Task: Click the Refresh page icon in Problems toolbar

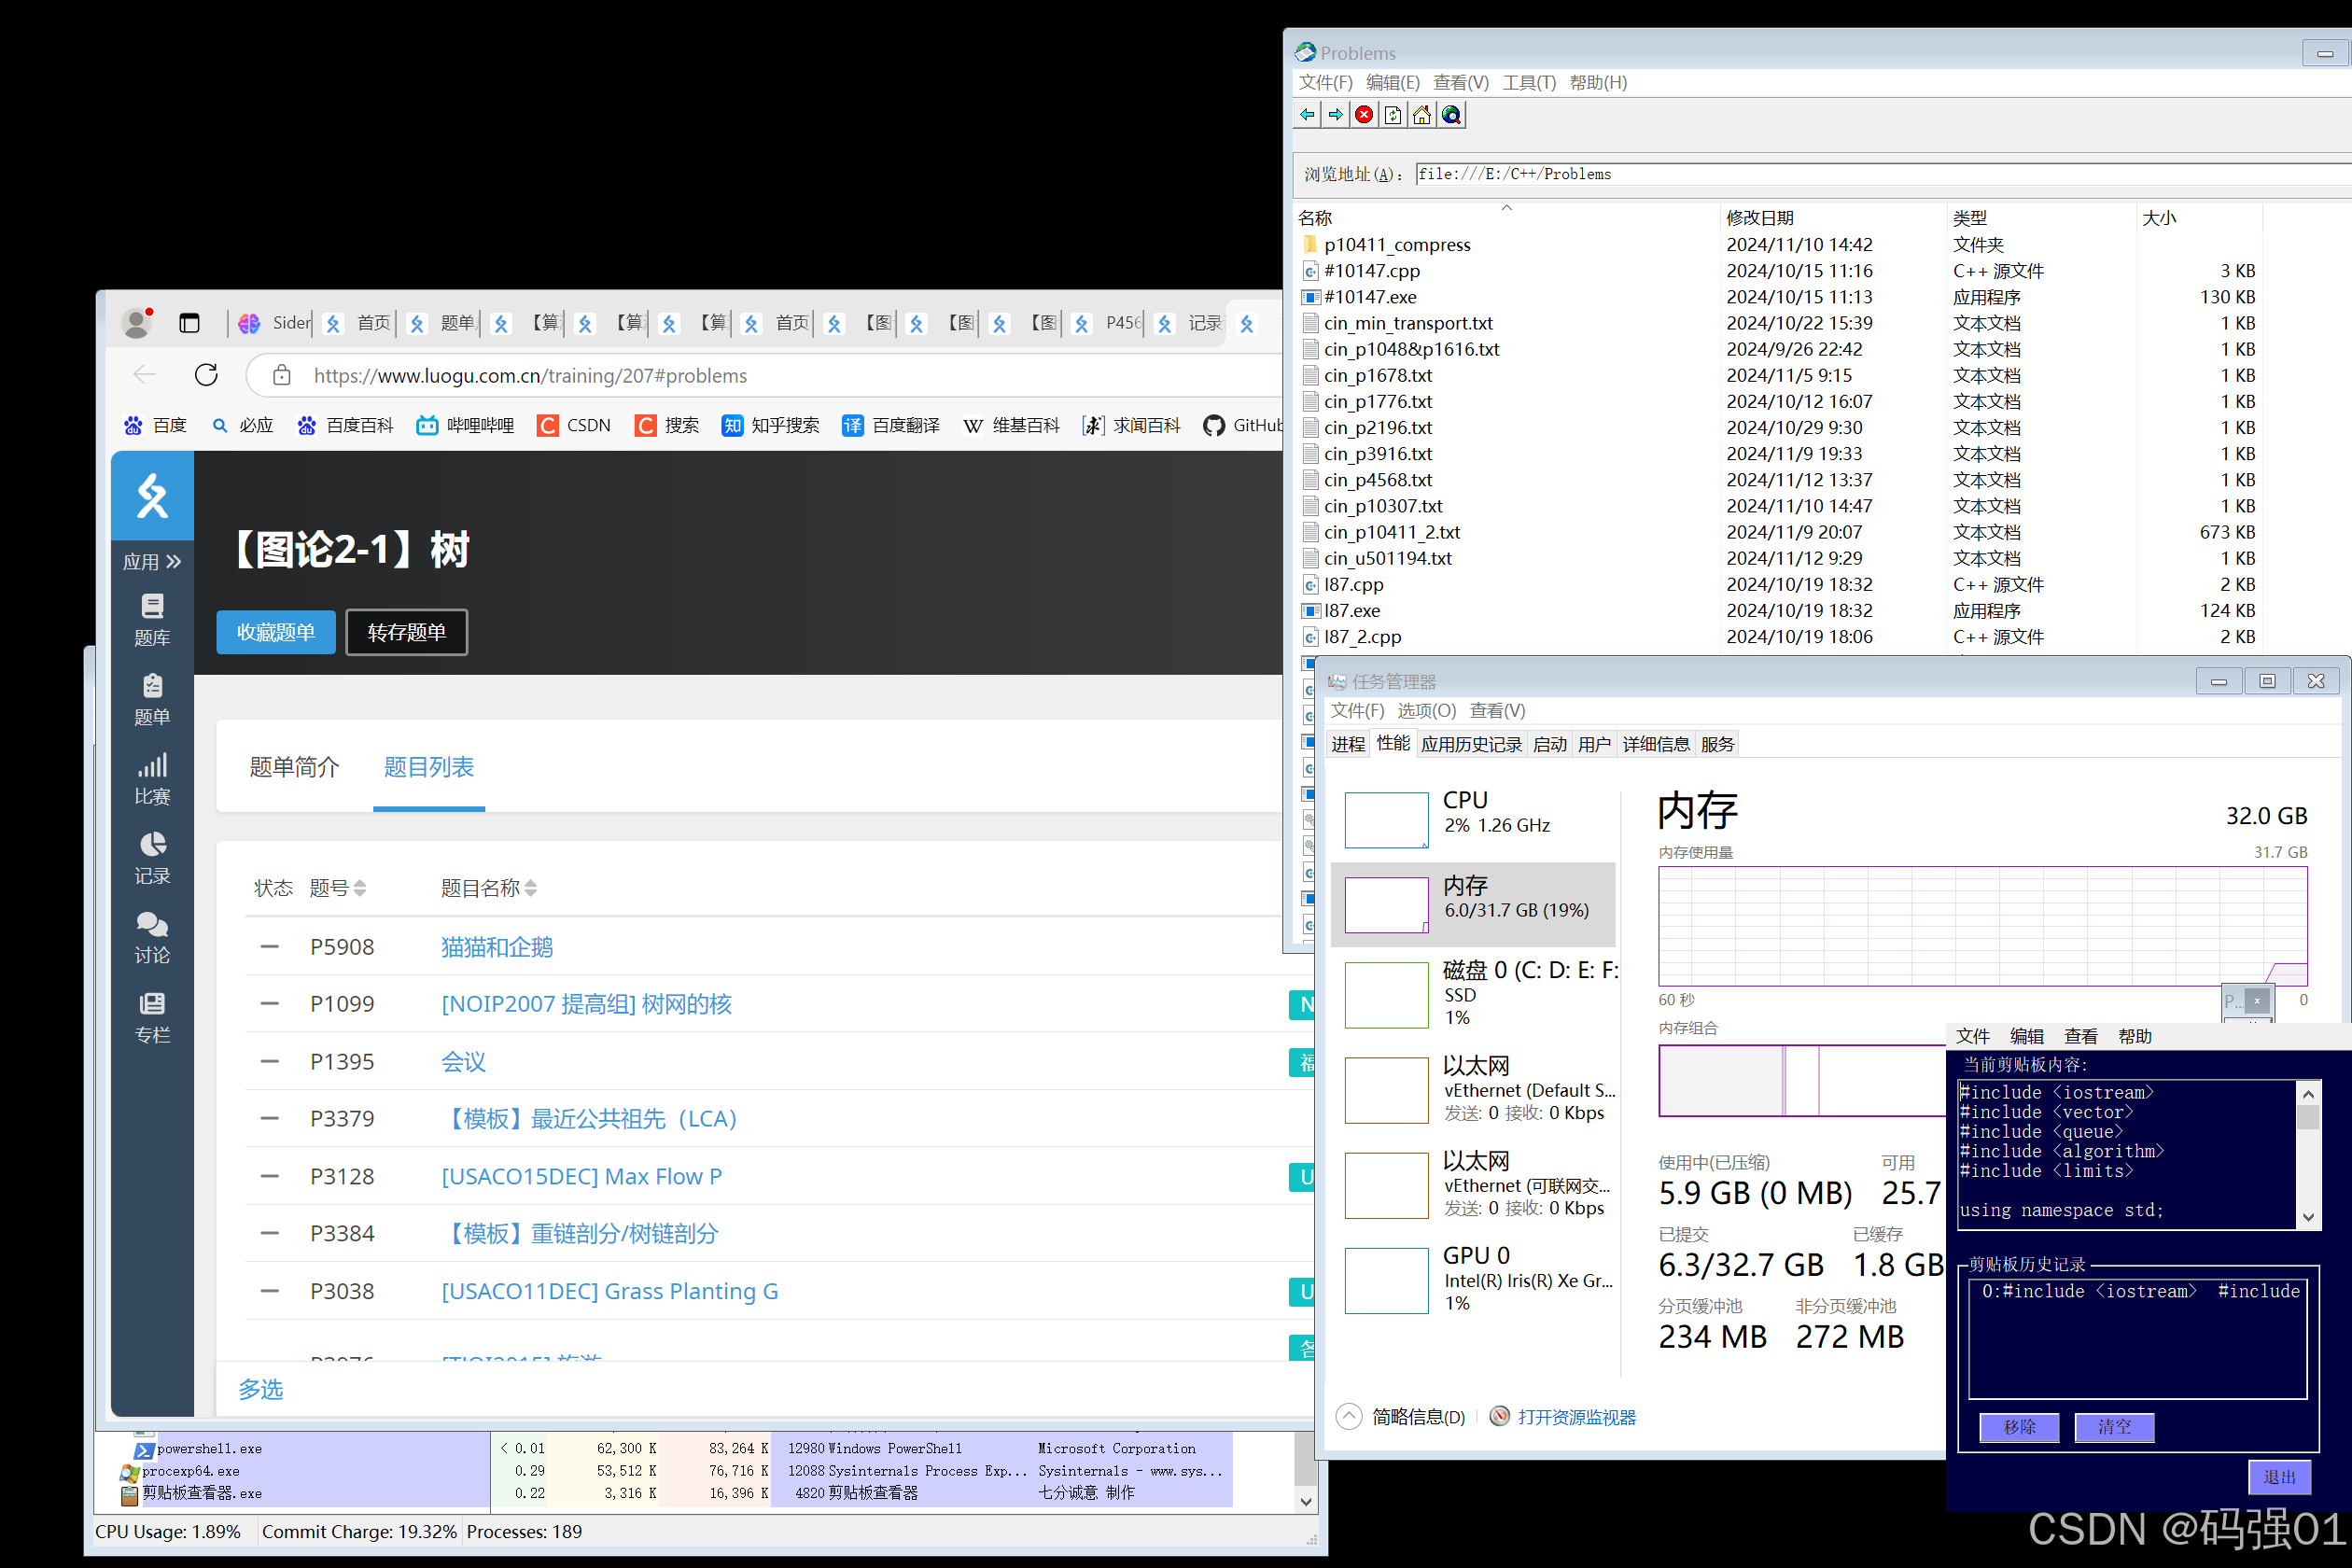Action: tap(1392, 114)
